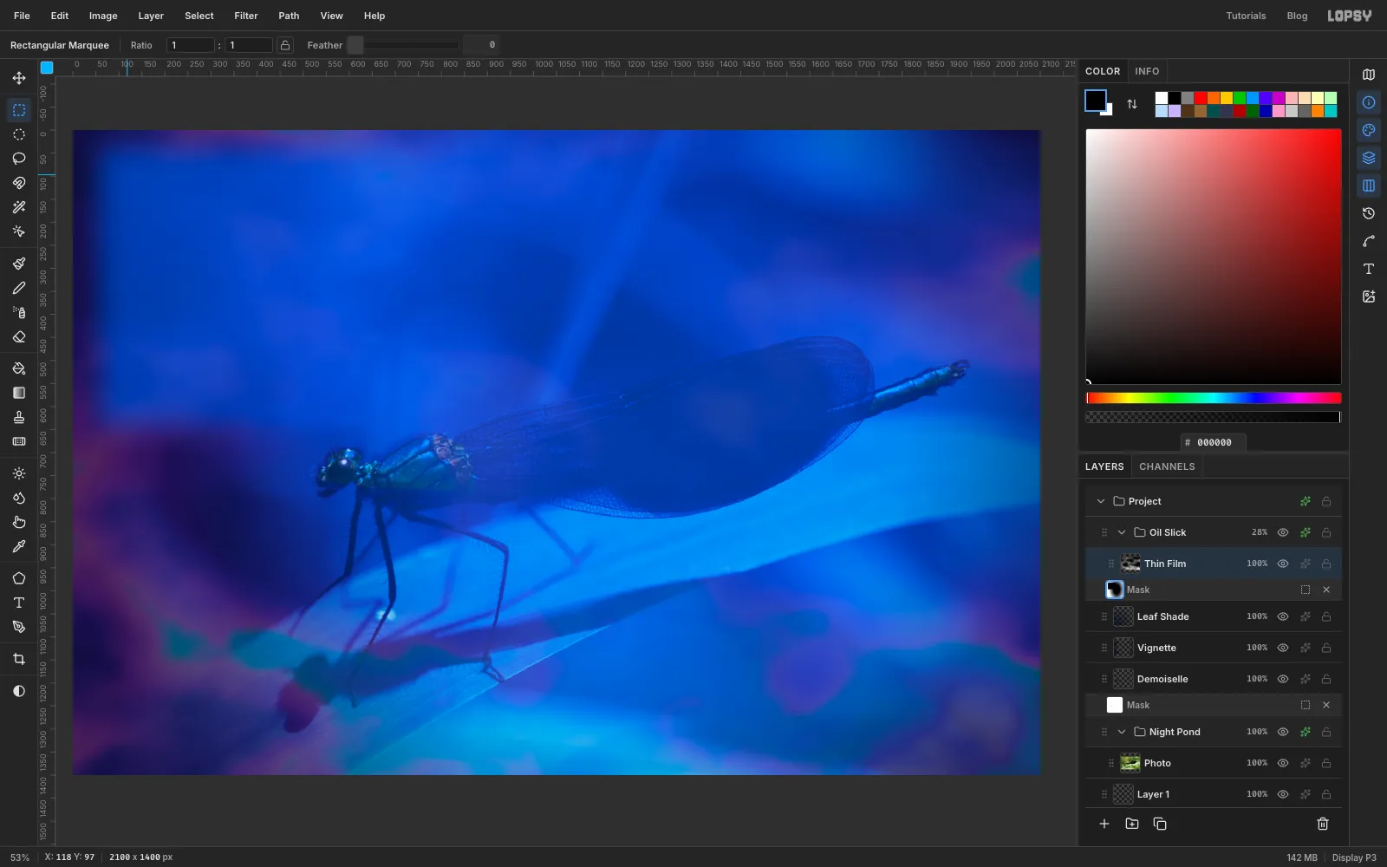The width and height of the screenshot is (1387, 867).
Task: Select the Text tool in left toolbar
Action: (x=19, y=603)
